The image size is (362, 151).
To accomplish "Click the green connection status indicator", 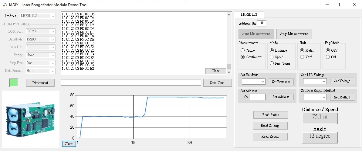I will pyautogui.click(x=14, y=83).
